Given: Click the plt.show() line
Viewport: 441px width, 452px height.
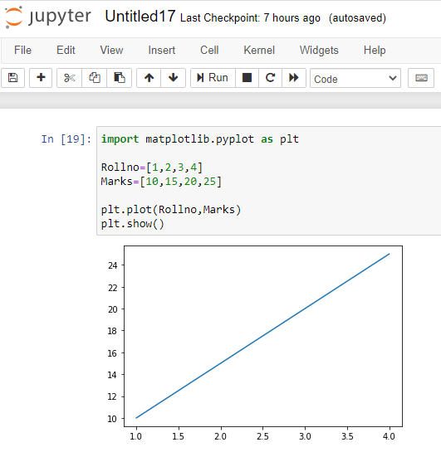Looking at the screenshot, I should click(x=133, y=224).
